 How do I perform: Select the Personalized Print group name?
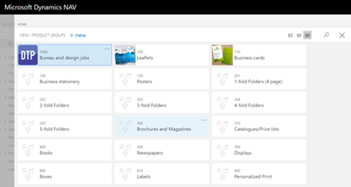click(253, 177)
